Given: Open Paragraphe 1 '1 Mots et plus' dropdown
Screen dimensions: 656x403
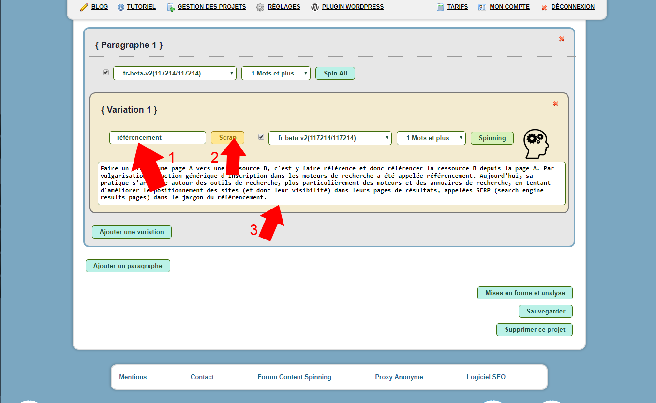Looking at the screenshot, I should tap(276, 73).
